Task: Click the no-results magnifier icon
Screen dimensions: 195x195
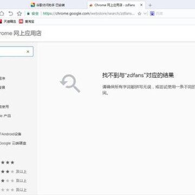Action: (x=70, y=83)
